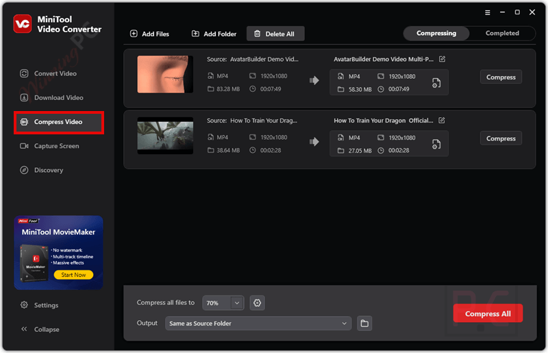Click AvatarBuilder output duration 00:07:49
548x353 pixels.
[399, 89]
